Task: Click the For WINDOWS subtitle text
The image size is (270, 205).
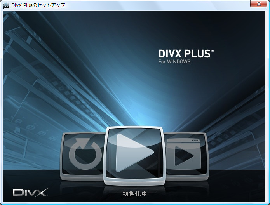Action: 174,62
